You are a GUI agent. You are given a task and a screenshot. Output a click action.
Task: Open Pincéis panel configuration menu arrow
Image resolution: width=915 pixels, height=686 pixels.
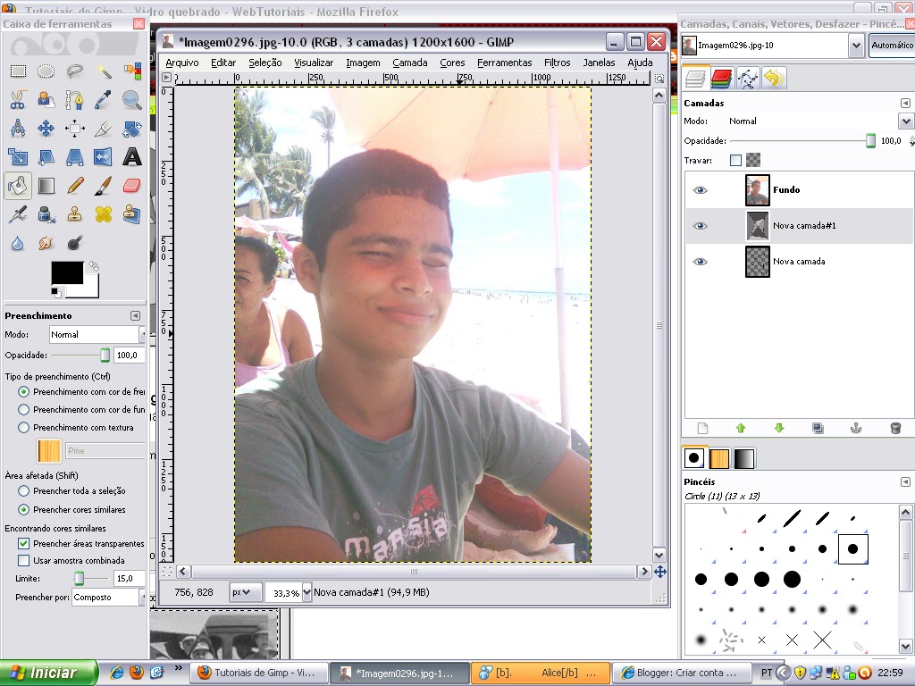pyautogui.click(x=905, y=481)
